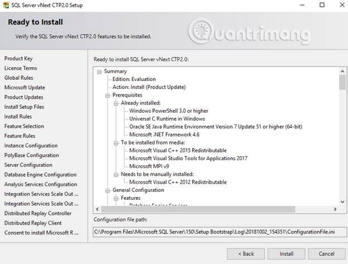The height and width of the screenshot is (264, 348).
Task: Click the horizontal scrollbar thumb
Action: 198,209
